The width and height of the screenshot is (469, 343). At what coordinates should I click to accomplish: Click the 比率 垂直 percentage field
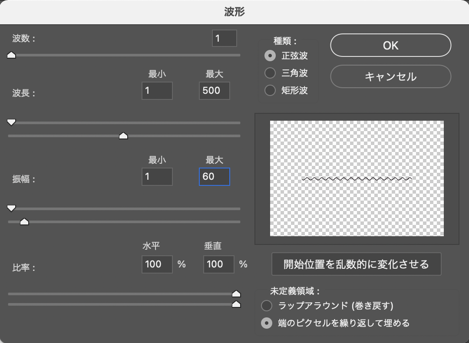218,264
